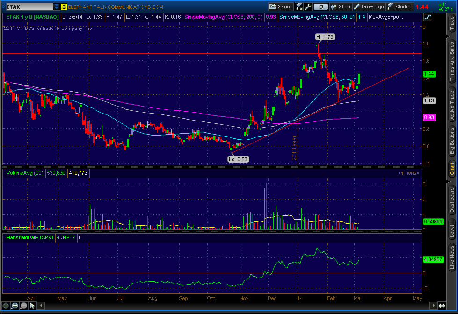Click the magenta 0.93 price axis label
The image size is (458, 314).
click(429, 117)
